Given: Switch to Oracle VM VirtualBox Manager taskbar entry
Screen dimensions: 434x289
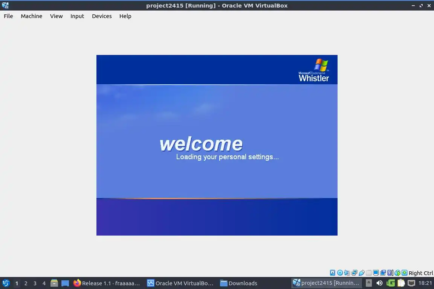Looking at the screenshot, I should tap(180, 283).
